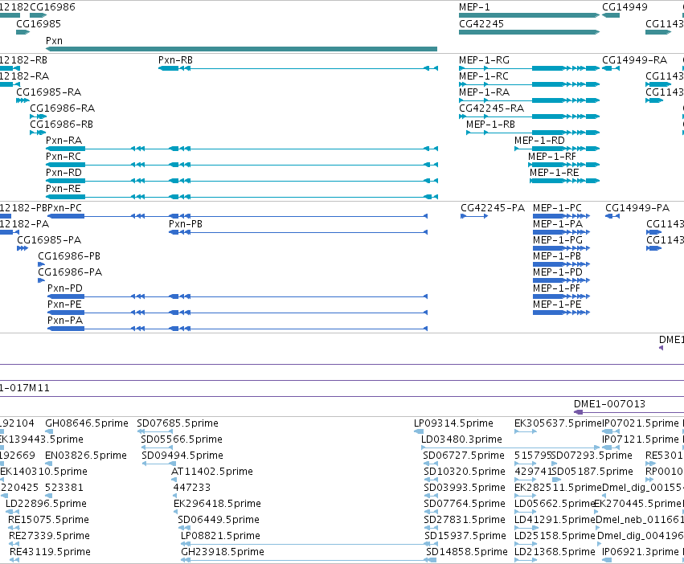Select the CG14949 gene label
The height and width of the screenshot is (564, 684).
point(625,7)
